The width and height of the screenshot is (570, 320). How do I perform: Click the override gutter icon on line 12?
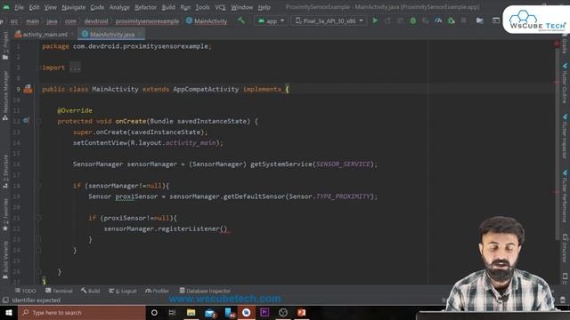click(x=26, y=121)
